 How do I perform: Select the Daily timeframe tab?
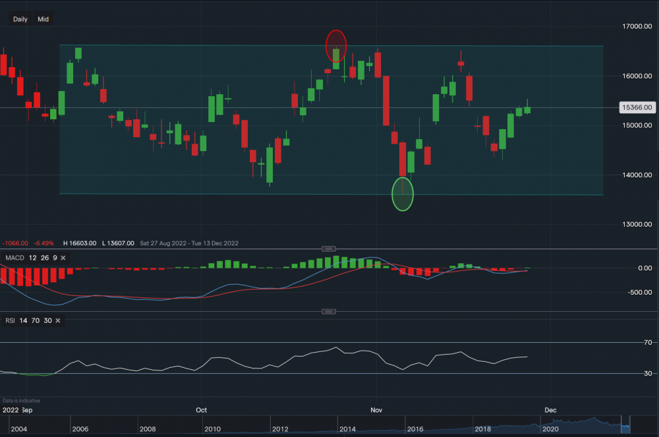click(x=19, y=18)
